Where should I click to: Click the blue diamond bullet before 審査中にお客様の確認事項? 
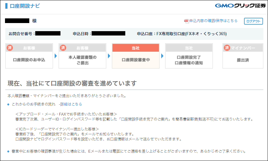tap(8, 151)
